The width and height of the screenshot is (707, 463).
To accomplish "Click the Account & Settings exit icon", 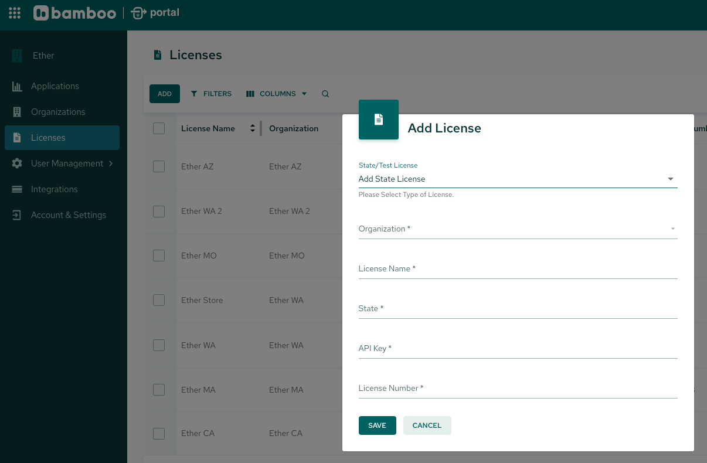I will click(17, 215).
